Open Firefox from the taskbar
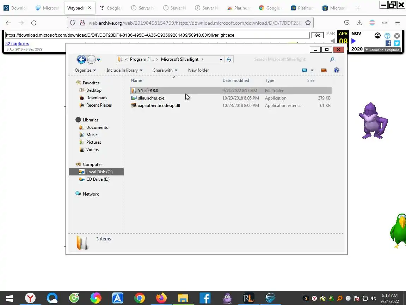The width and height of the screenshot is (406, 305). (x=161, y=298)
